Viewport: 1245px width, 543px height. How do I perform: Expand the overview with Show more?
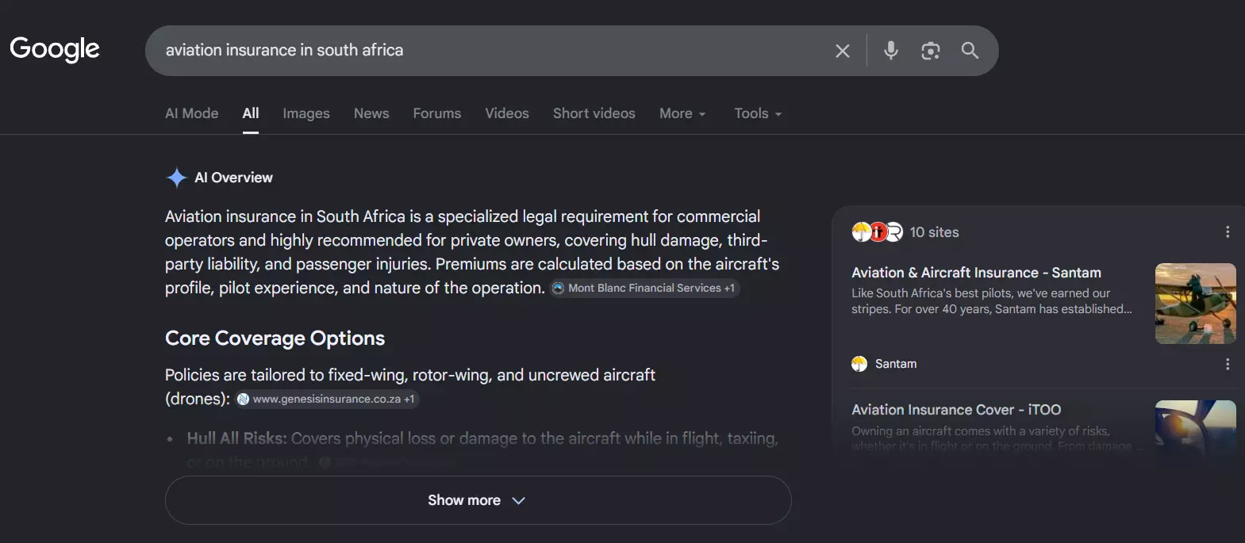click(x=478, y=500)
